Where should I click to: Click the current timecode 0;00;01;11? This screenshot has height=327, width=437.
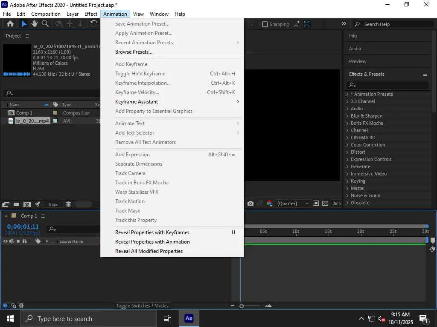[x=23, y=227]
